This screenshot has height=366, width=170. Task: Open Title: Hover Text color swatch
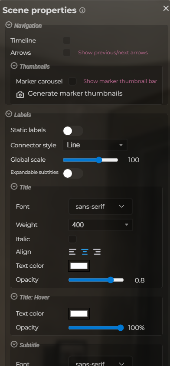[x=79, y=314]
